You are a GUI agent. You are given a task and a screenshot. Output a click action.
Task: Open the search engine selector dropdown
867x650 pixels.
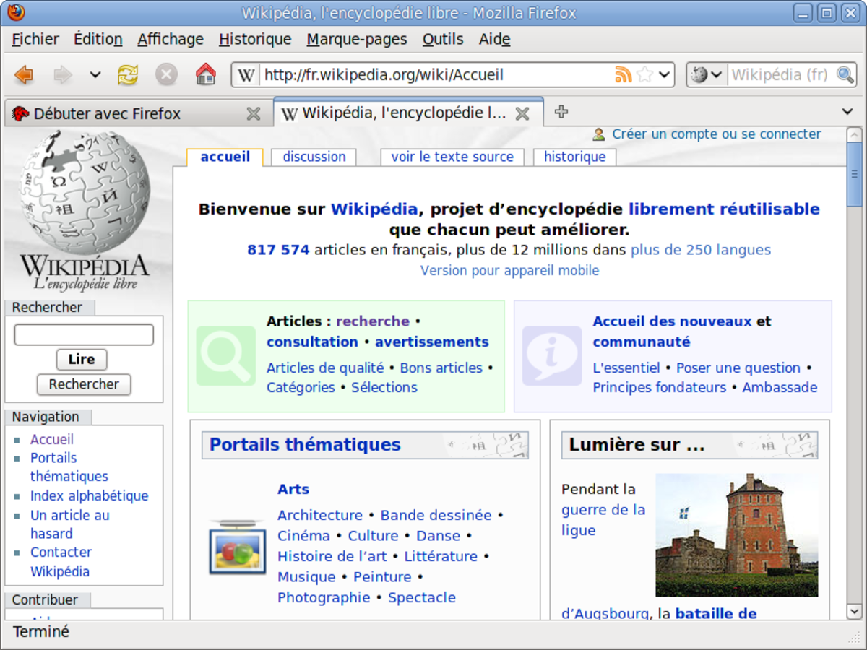[706, 74]
